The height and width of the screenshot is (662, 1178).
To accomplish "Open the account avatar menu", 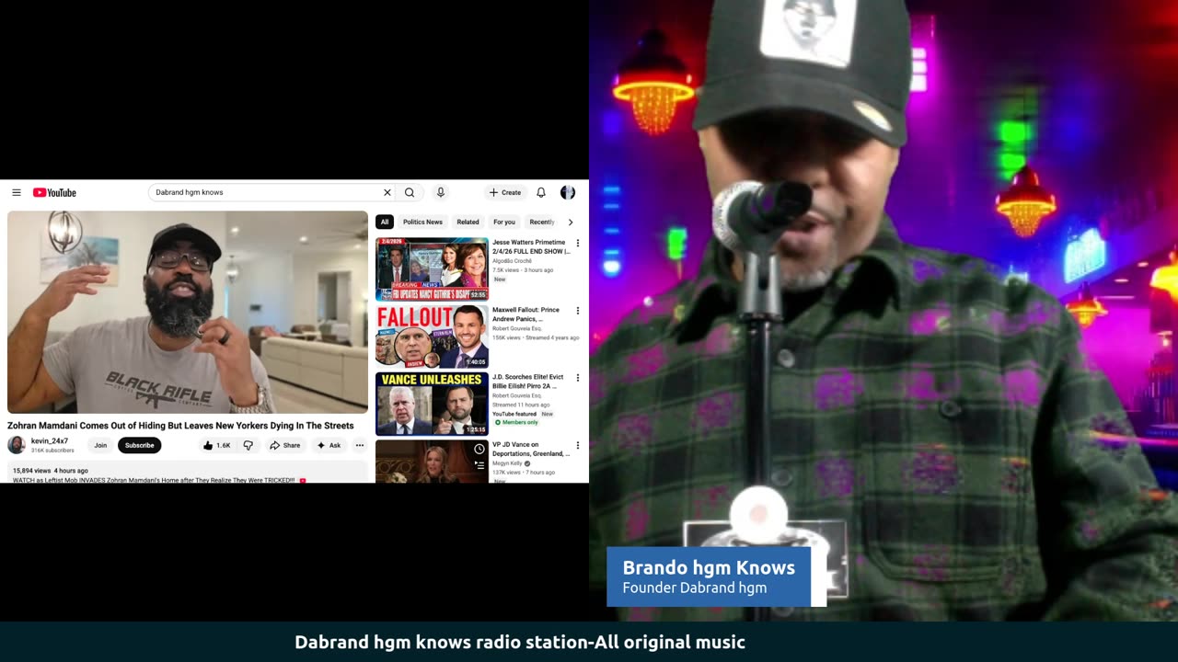I will tap(568, 192).
